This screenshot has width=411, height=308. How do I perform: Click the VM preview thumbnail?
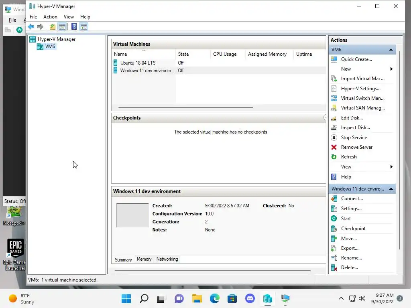pos(132,215)
